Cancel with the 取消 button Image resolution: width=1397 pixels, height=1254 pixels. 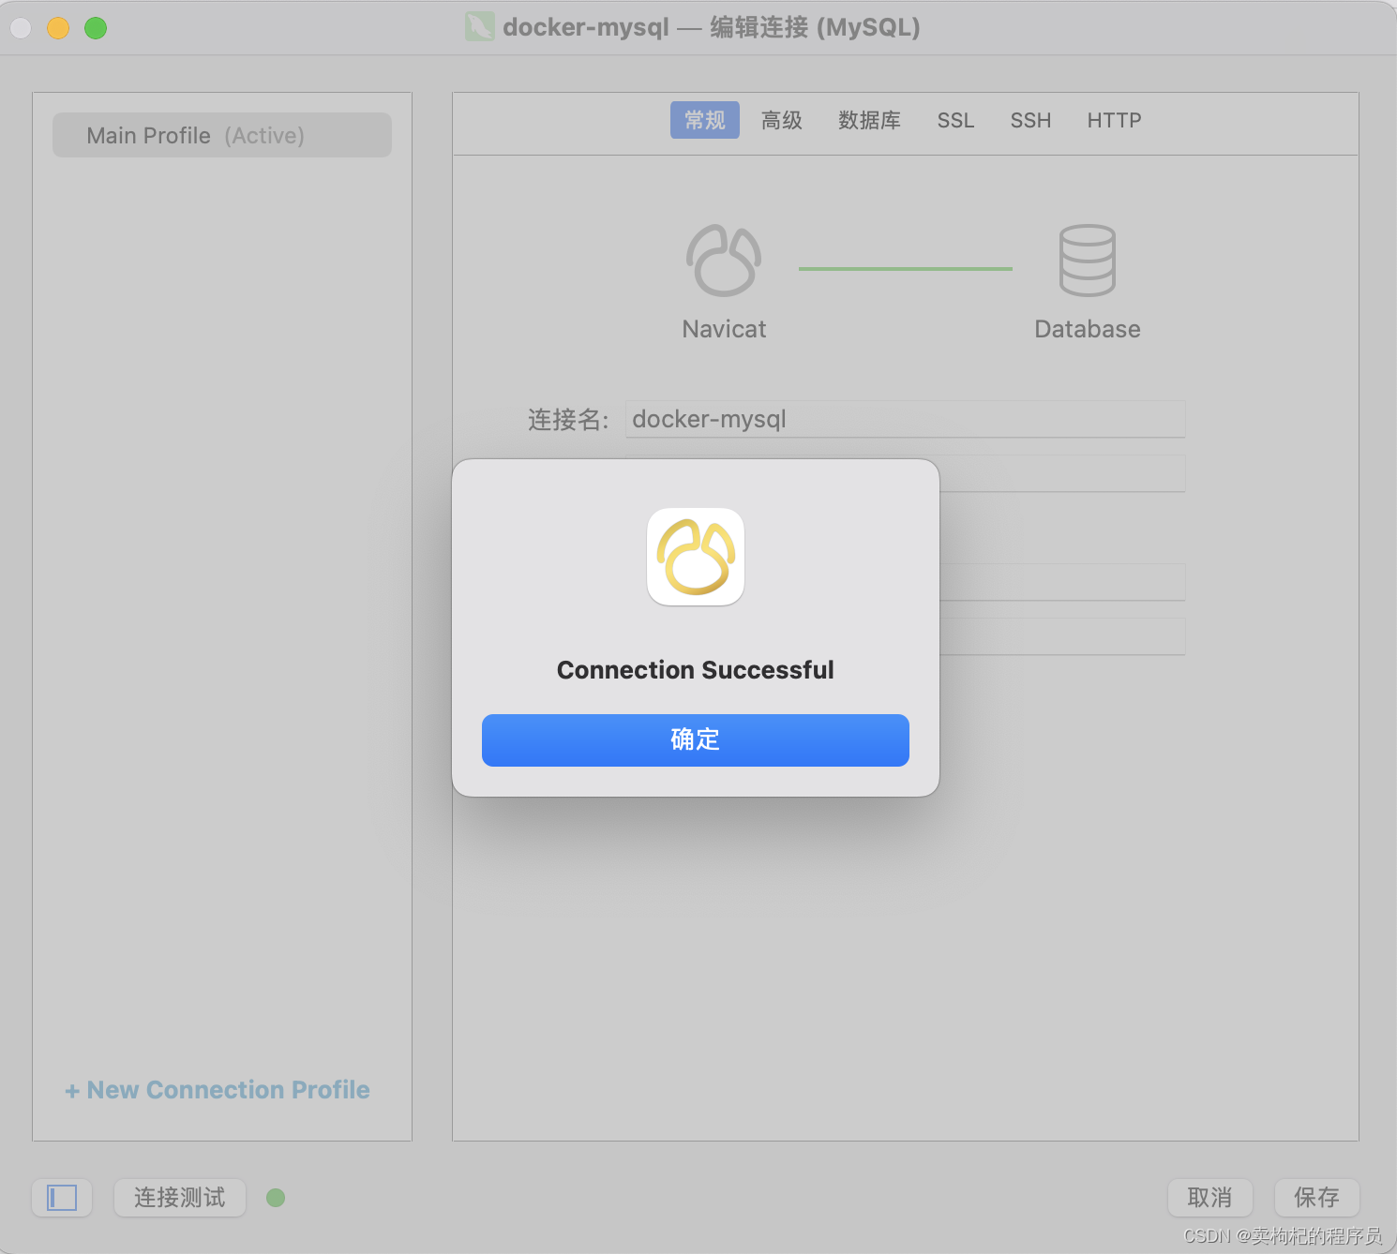[x=1209, y=1198]
